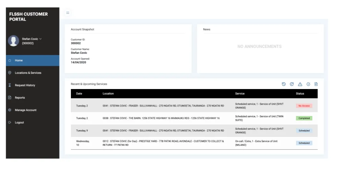The width and height of the screenshot is (347, 172).
Task: Click 0038 THE BARN location text
Action: 161,118
